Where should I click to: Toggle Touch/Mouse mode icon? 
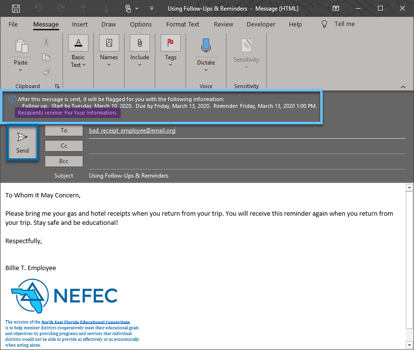click(128, 9)
